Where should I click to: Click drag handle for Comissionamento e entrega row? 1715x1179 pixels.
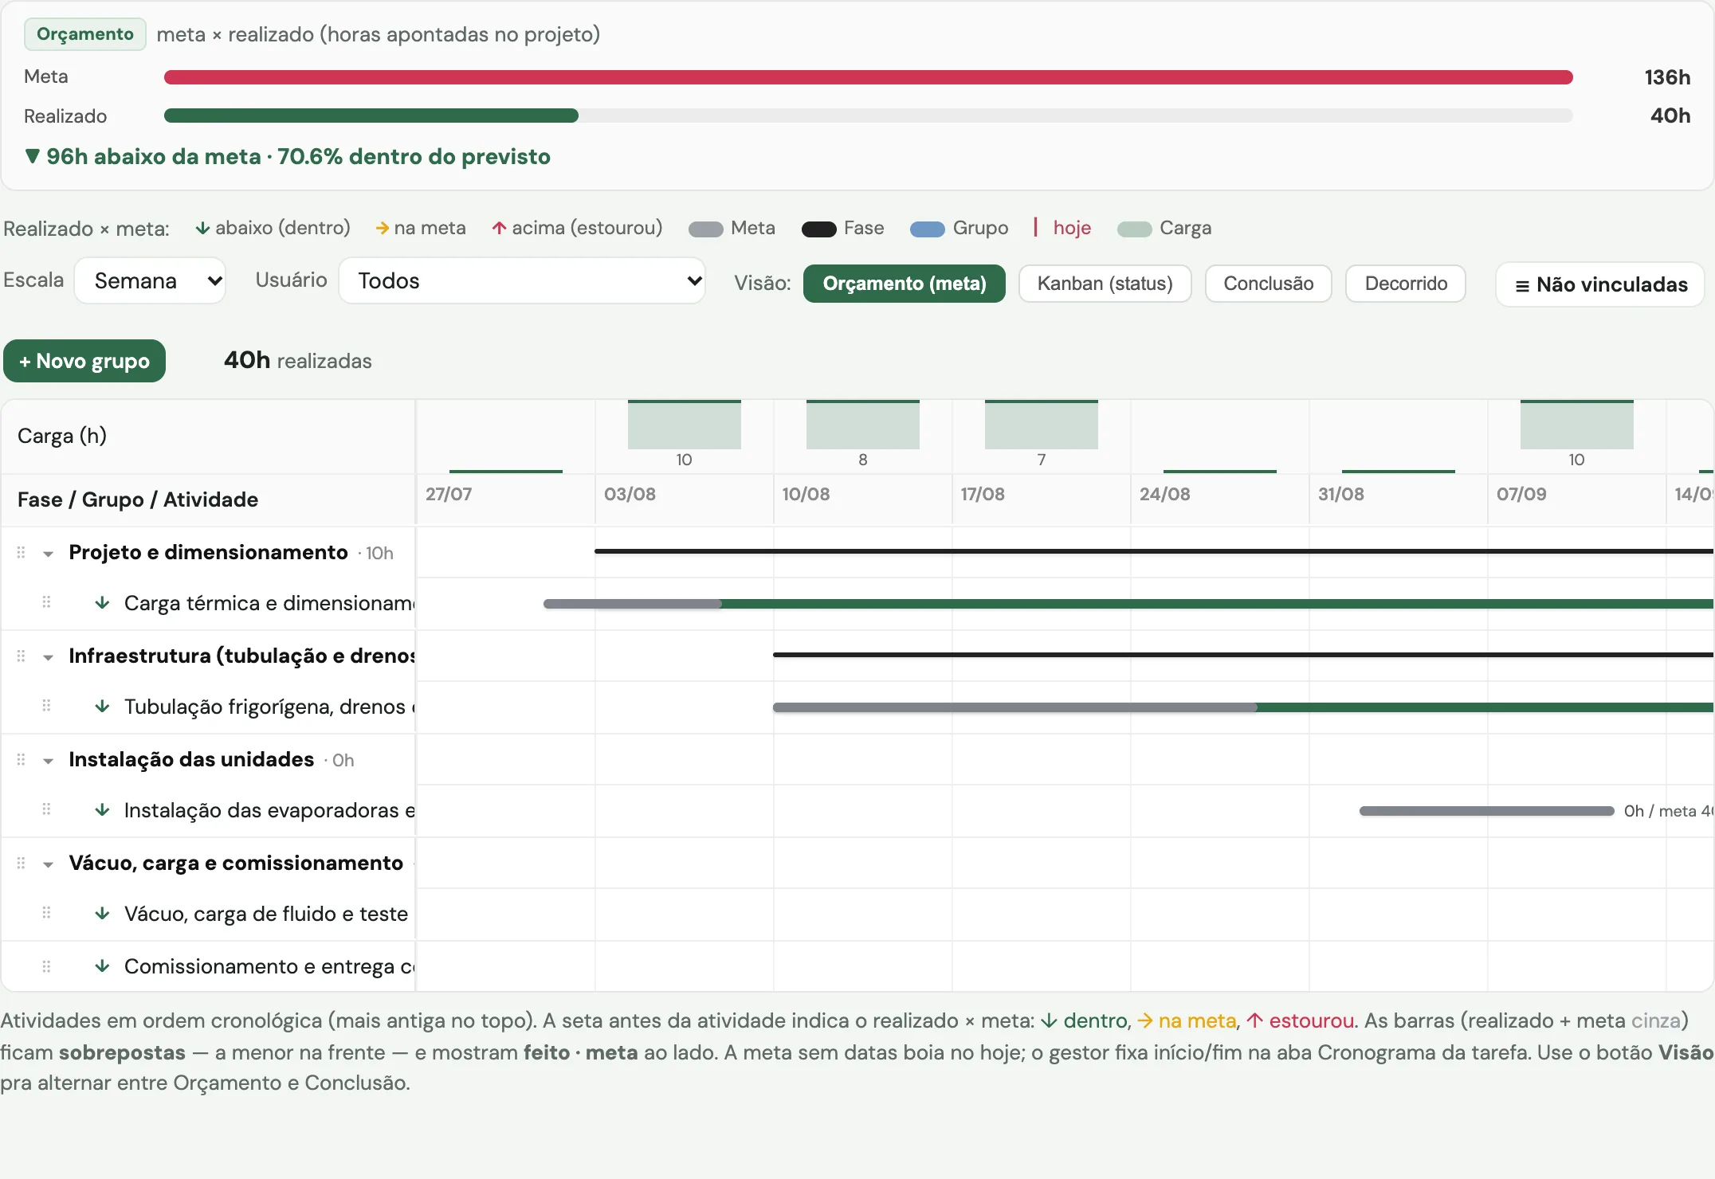click(x=46, y=966)
